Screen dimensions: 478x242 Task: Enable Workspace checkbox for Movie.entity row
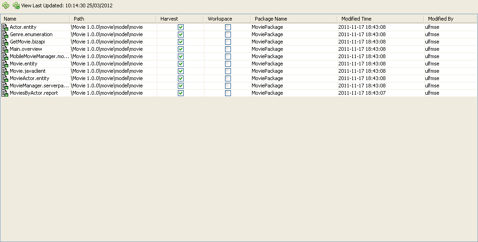tap(228, 64)
